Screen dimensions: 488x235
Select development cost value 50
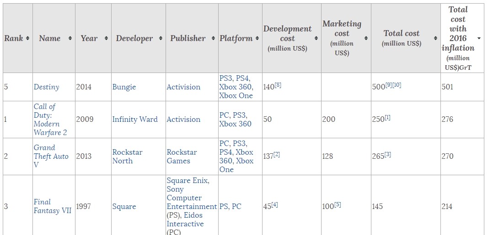point(268,120)
